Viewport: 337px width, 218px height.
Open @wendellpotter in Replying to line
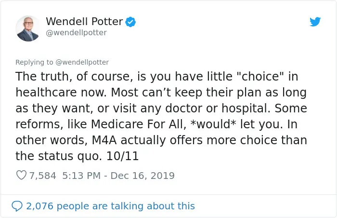[82, 62]
